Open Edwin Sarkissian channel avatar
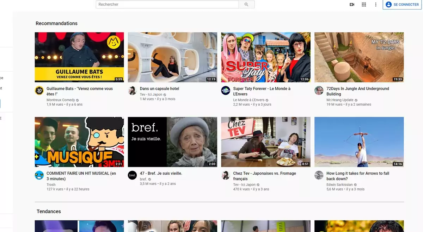Viewport: 423px width, 232px height. [319, 175]
